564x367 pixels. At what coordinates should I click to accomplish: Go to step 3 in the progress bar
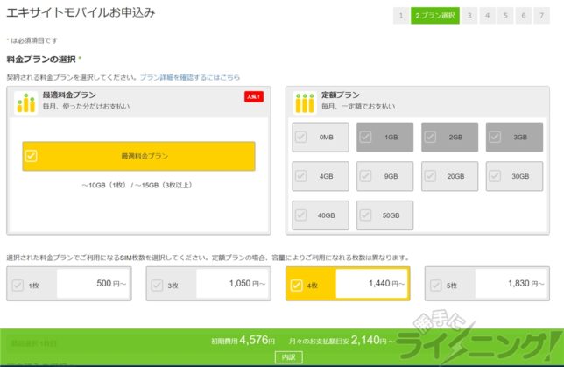point(469,16)
